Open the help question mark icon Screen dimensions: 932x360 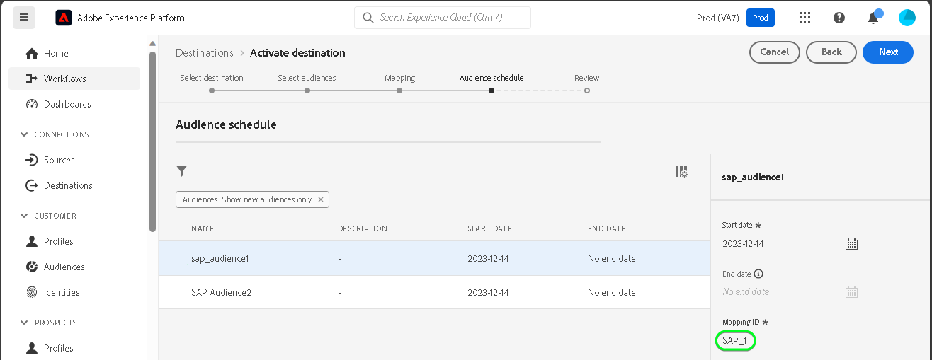click(x=839, y=18)
